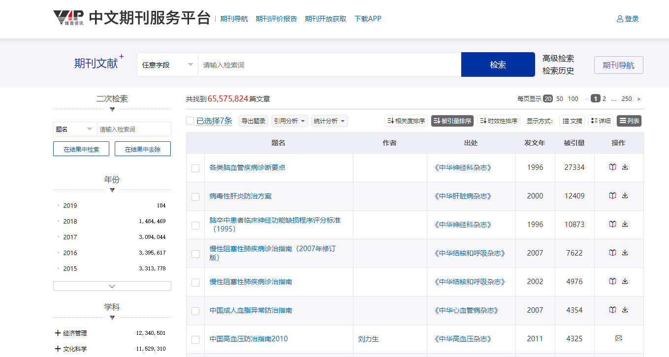
Task: Switch display mode to 列表
Action: (629, 121)
